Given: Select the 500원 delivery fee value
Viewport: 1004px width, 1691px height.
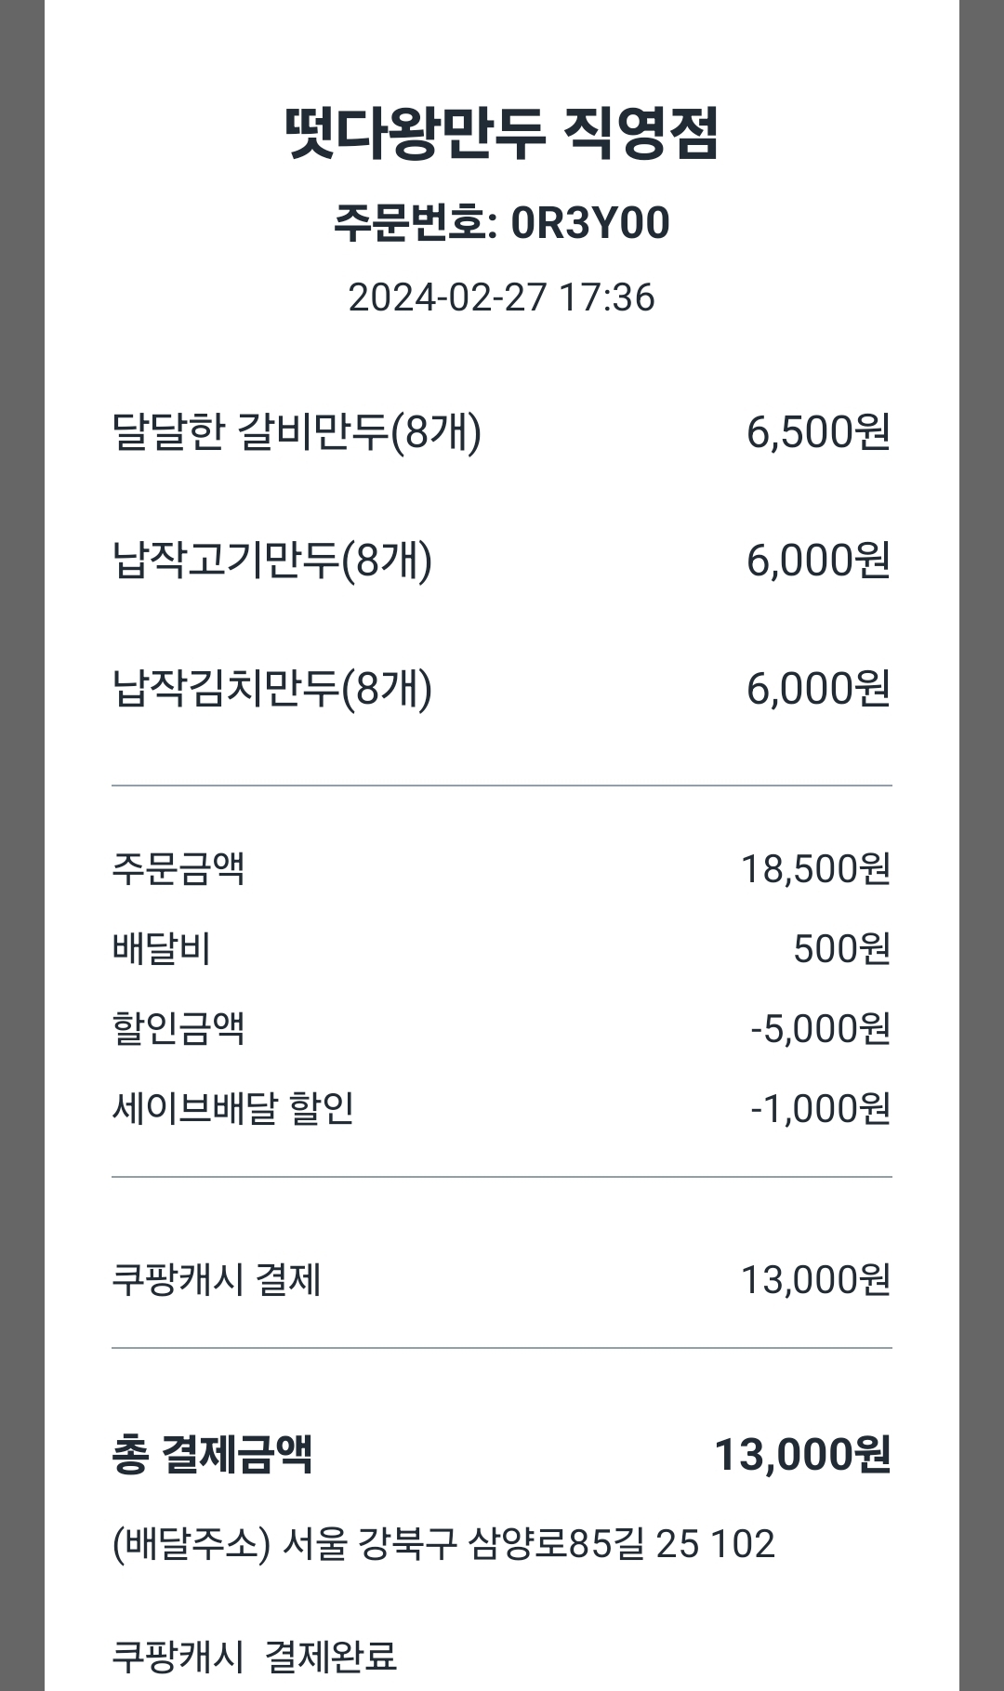Looking at the screenshot, I should tap(841, 949).
